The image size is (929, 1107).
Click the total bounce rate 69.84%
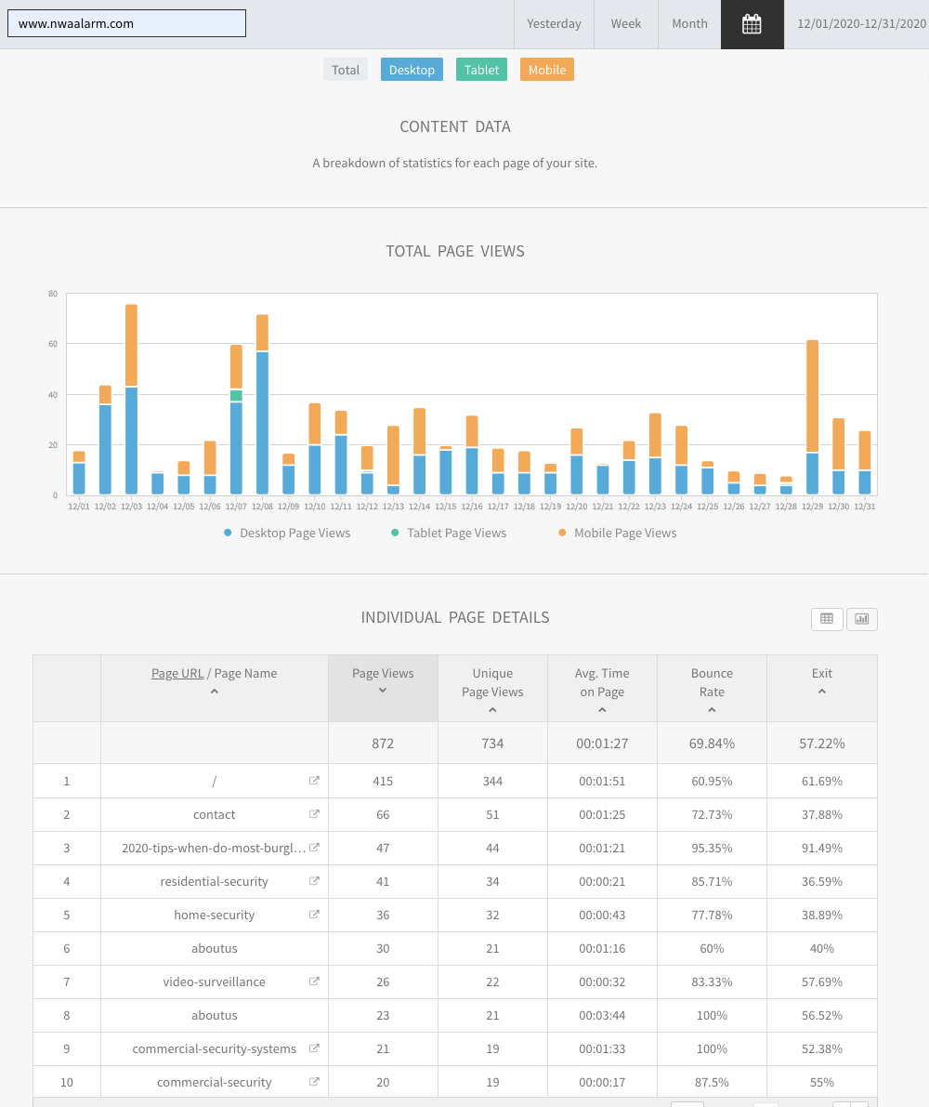712,744
